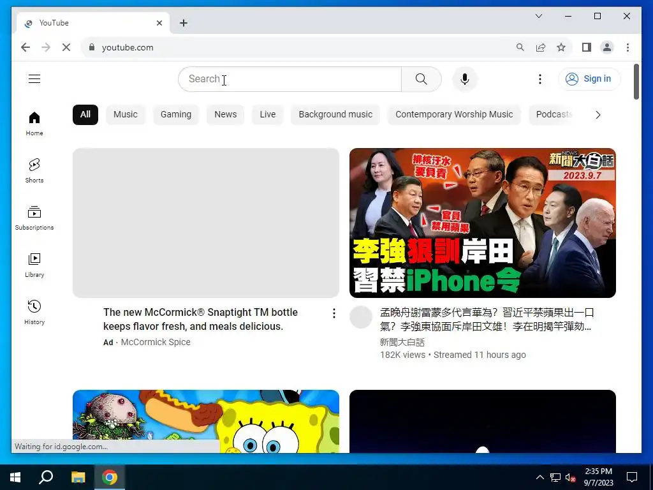Open tab search dropdown chevron

click(538, 16)
